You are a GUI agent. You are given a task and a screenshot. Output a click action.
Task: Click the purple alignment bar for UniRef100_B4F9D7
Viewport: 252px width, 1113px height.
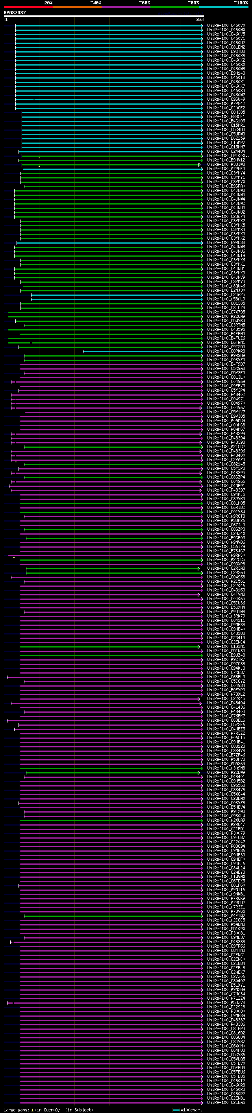(111, 364)
